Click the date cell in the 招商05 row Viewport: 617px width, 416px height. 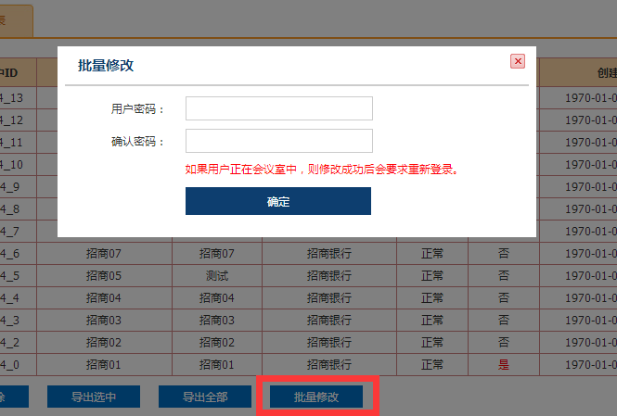(591, 275)
